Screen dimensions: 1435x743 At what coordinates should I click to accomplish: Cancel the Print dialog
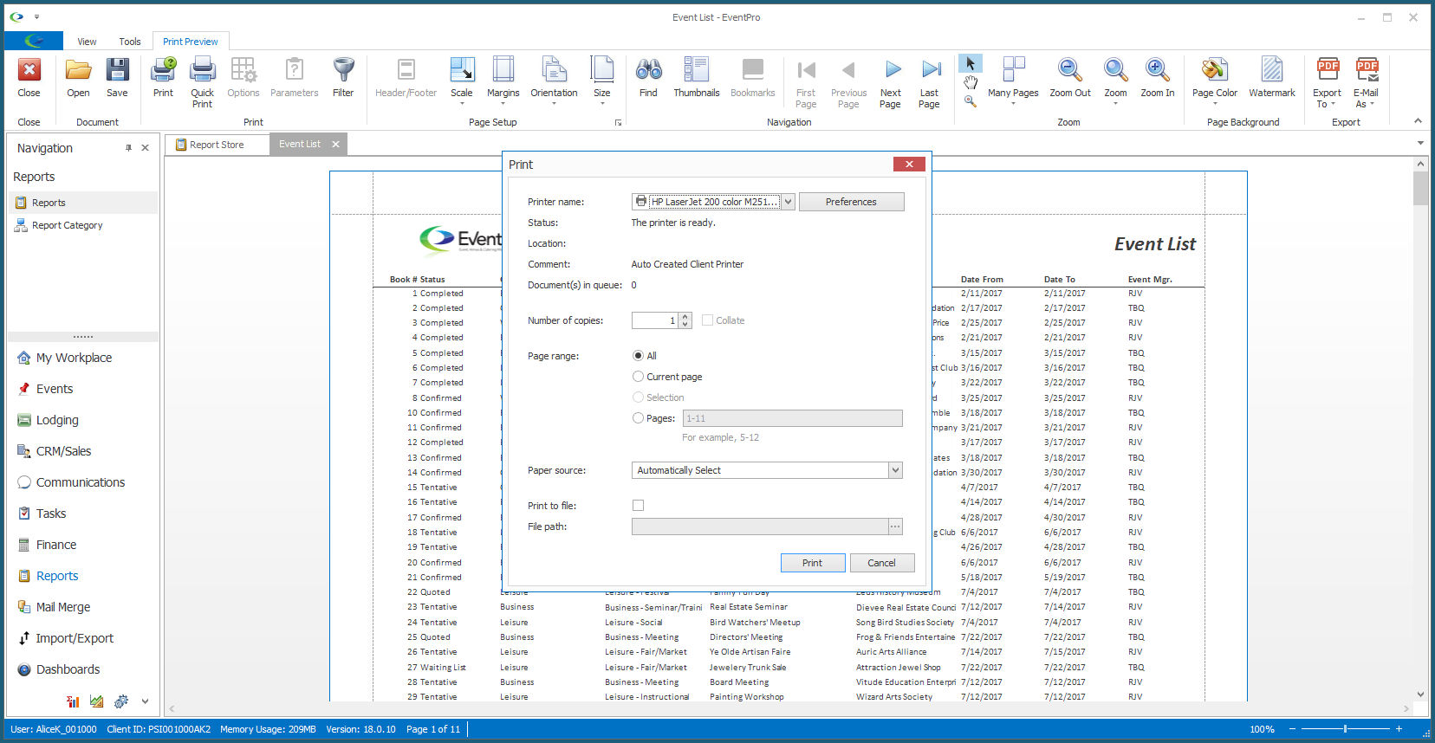(x=882, y=563)
